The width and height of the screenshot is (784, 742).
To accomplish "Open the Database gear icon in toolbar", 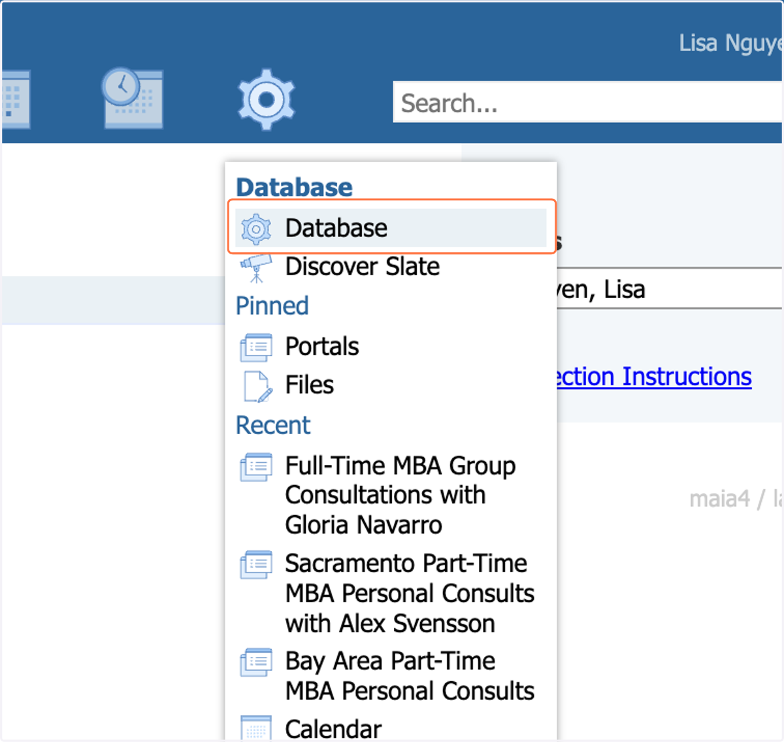I will point(266,99).
